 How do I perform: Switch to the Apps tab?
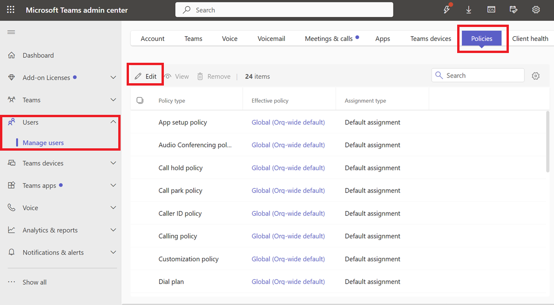click(x=383, y=39)
